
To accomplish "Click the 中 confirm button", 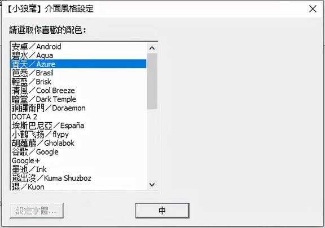I will (162, 211).
